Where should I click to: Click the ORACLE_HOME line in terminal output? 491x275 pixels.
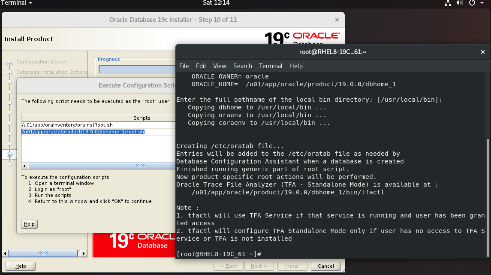294,84
